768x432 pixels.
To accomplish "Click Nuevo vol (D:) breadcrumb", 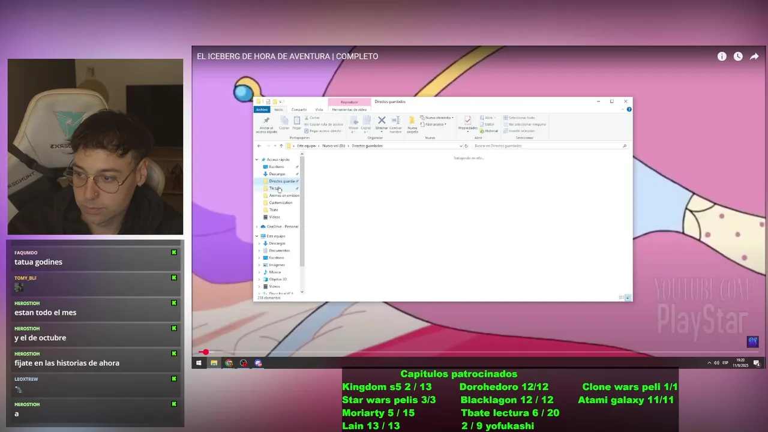I will tap(334, 146).
